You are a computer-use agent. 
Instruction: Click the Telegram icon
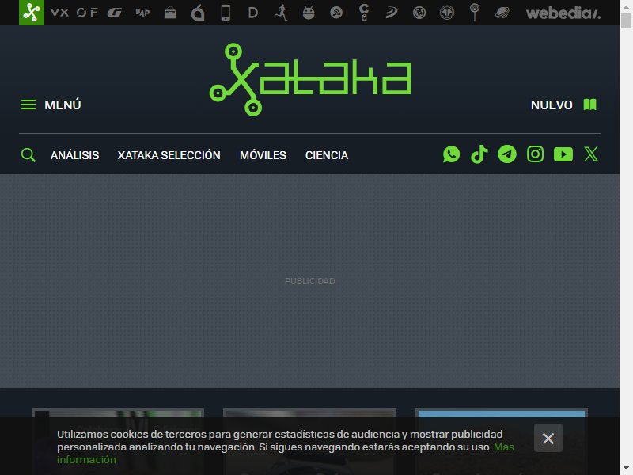[507, 154]
